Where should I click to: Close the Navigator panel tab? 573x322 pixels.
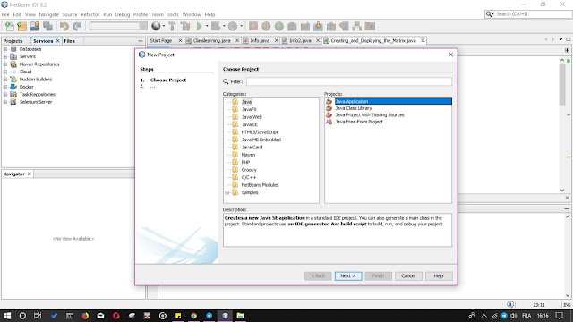(x=30, y=174)
